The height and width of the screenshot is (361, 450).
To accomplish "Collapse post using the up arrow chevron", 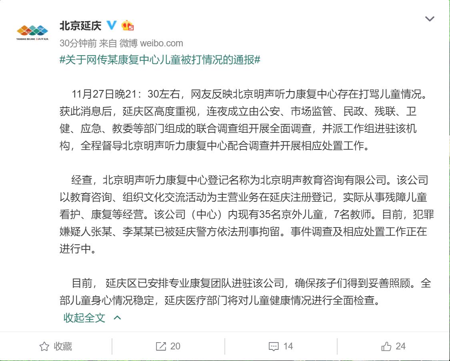I will coord(117,318).
